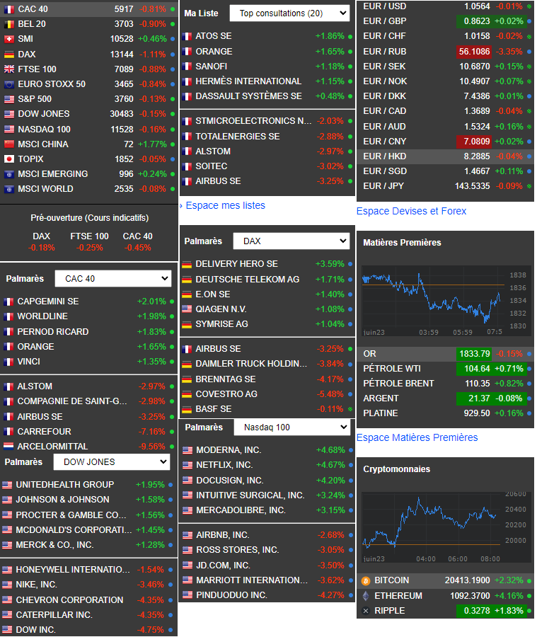Click the flag beside UNITEDHEALTH GROUP
Viewport: 537px width, 637px height.
pyautogui.click(x=7, y=485)
